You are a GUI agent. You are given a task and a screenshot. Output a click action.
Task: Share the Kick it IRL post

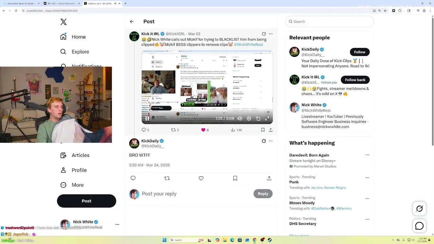271,130
